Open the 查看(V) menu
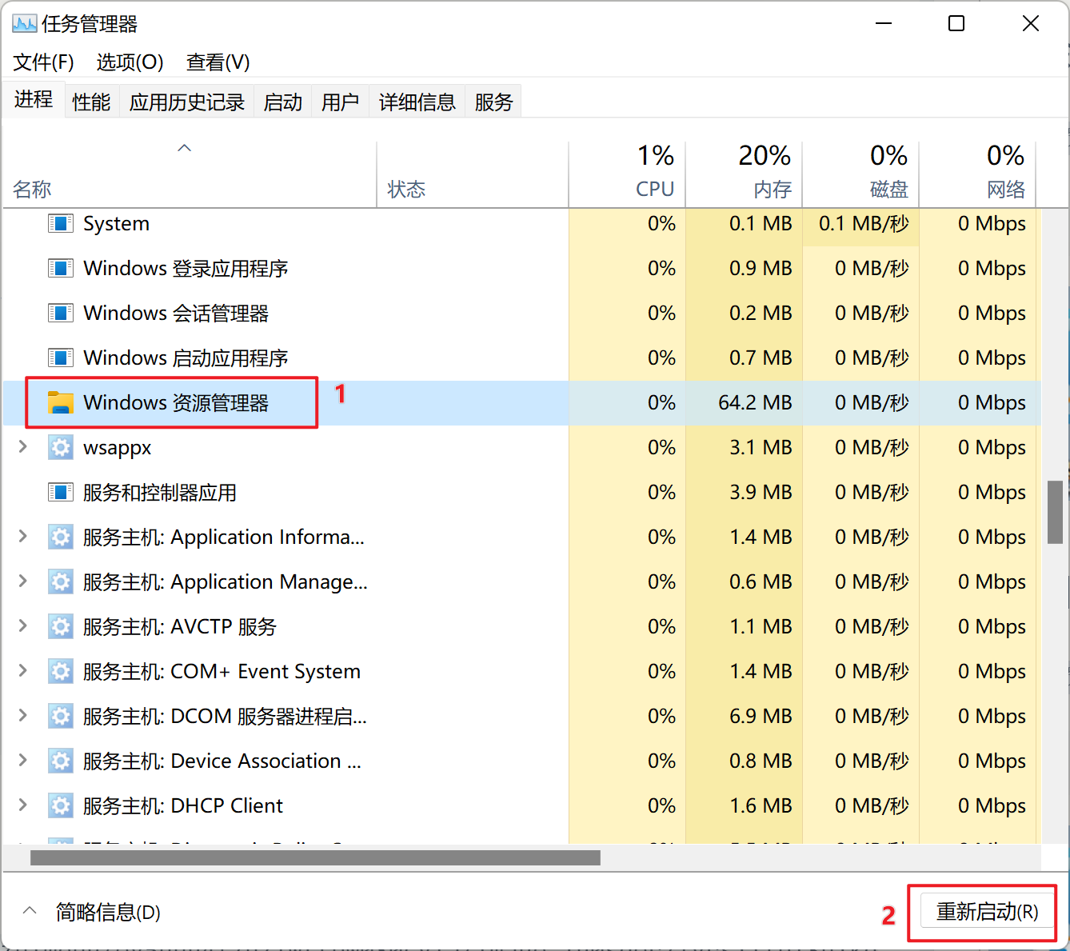 (x=217, y=62)
